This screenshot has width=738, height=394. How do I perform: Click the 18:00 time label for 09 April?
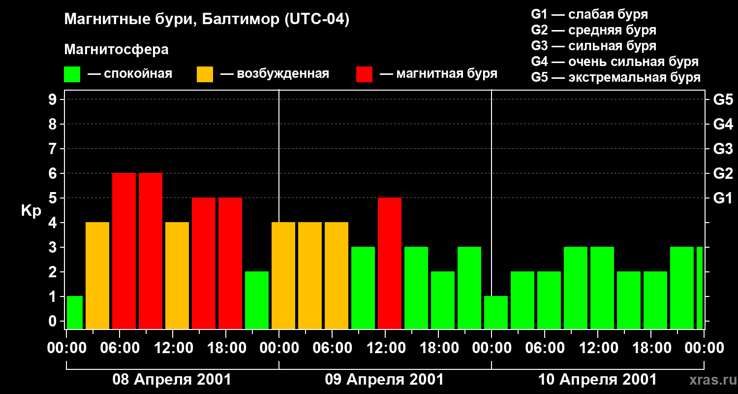point(438,348)
